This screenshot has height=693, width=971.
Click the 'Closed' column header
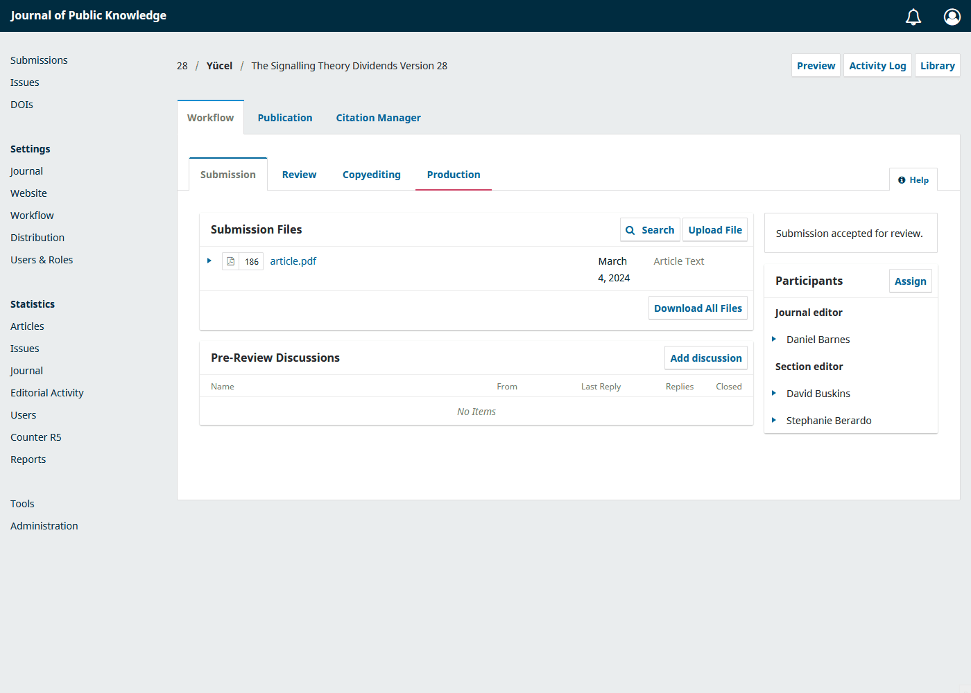coord(729,387)
